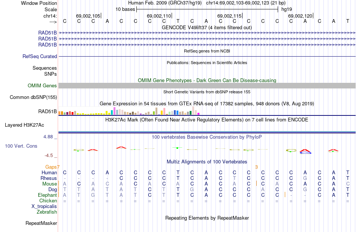Click the genome title Human Feb. 2009 (GRCh37/hg19)
This screenshot has width=356, height=232.
[166, 3]
